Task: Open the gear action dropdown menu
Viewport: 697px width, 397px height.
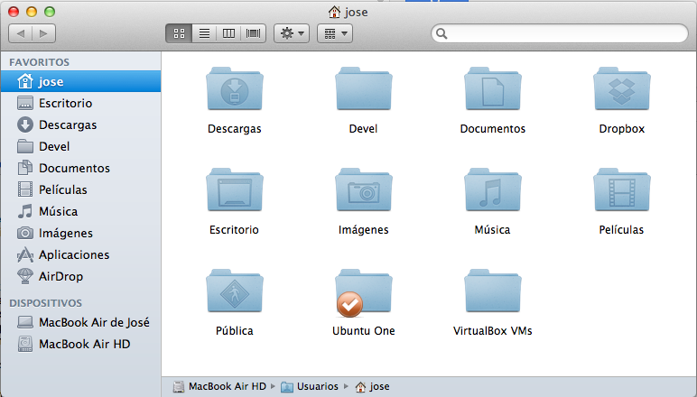Action: (x=292, y=33)
